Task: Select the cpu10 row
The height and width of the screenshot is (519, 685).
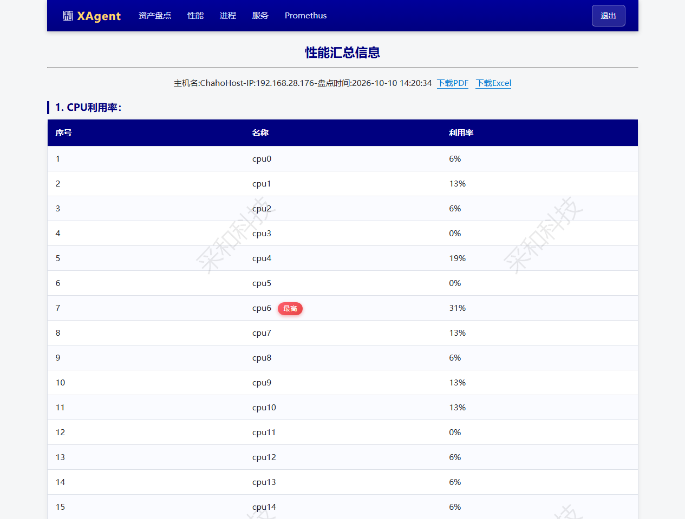Action: tap(343, 408)
